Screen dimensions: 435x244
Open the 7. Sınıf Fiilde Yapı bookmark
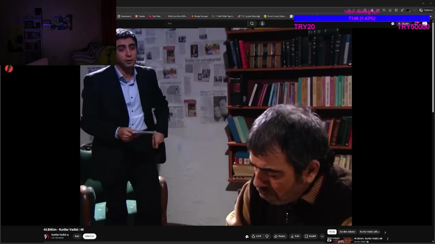click(223, 16)
